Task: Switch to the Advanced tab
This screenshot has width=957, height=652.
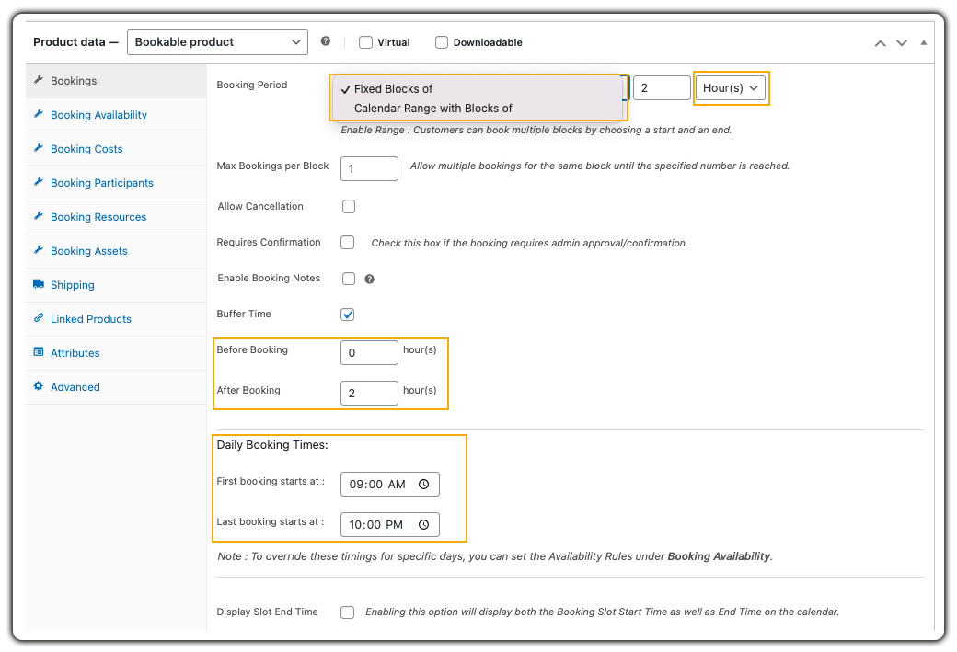Action: (116, 386)
